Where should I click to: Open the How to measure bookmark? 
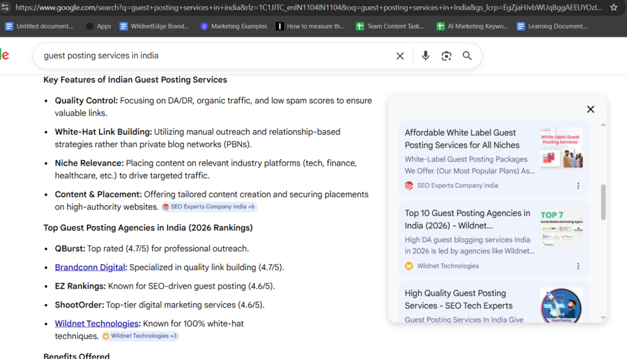click(310, 26)
